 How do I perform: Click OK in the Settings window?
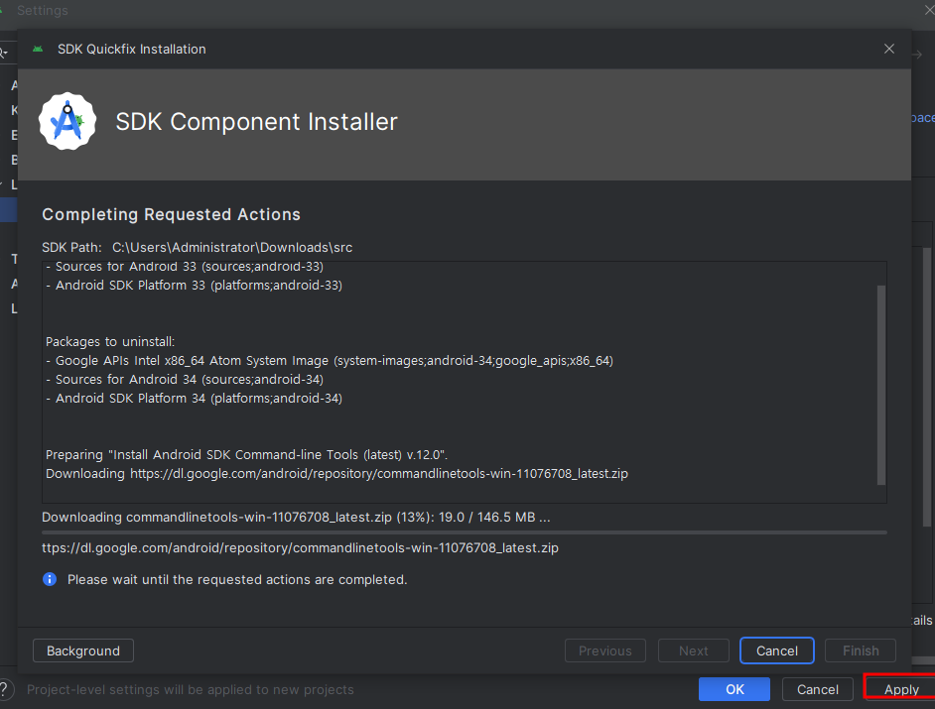click(735, 689)
